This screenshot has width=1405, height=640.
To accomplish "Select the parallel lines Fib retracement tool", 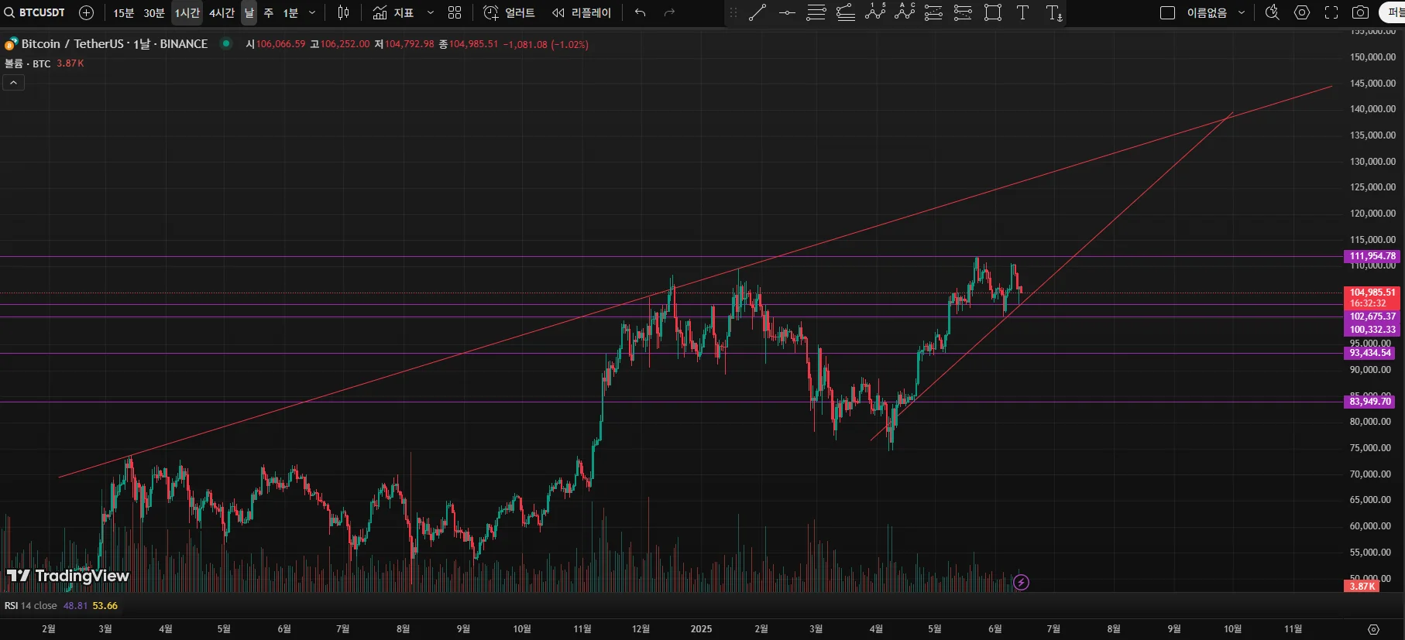I will [x=816, y=12].
